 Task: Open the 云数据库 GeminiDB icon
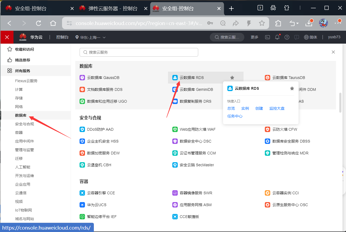coord(175,89)
